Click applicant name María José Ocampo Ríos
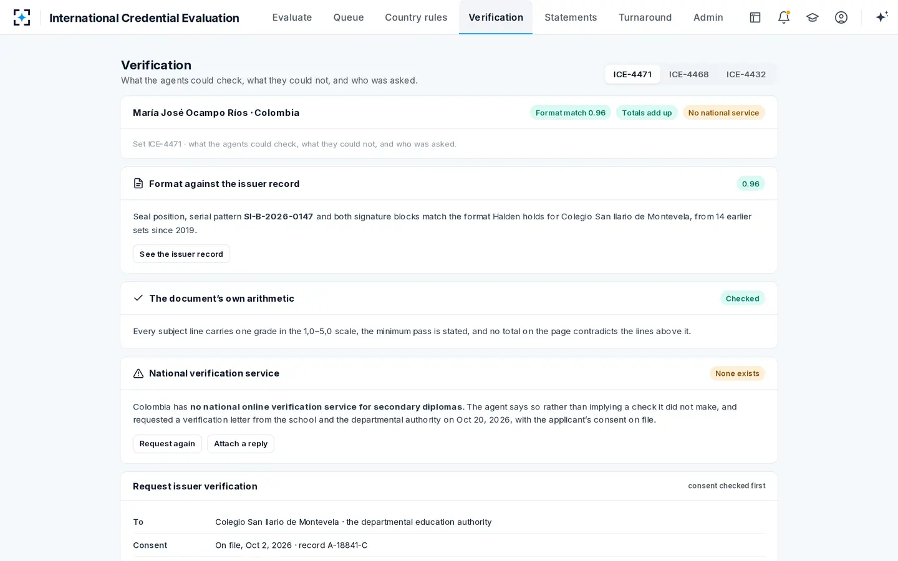Image resolution: width=898 pixels, height=561 pixels. tap(190, 113)
